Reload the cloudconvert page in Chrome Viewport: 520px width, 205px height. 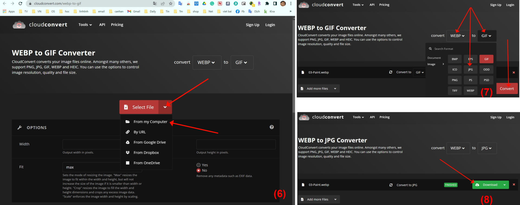[x=20, y=4]
